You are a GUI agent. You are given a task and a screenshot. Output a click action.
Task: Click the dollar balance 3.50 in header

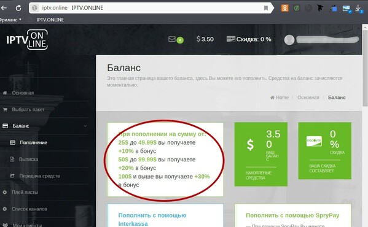click(205, 39)
